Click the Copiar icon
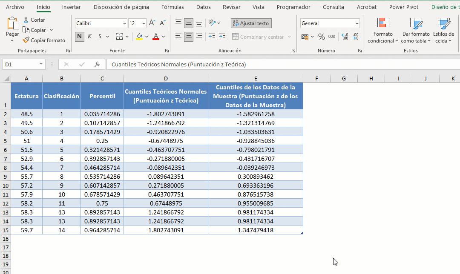This screenshot has width=460, height=274. tap(26, 30)
